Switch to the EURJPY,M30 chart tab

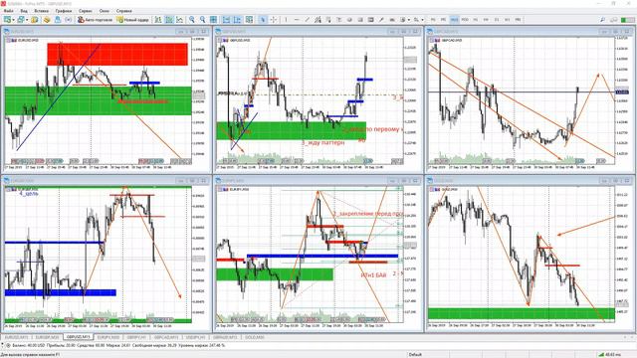pos(108,337)
